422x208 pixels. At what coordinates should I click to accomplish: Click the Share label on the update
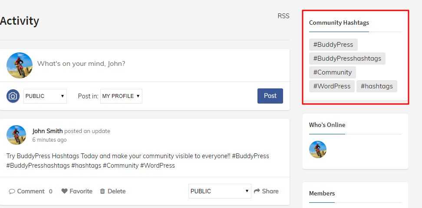click(x=270, y=191)
